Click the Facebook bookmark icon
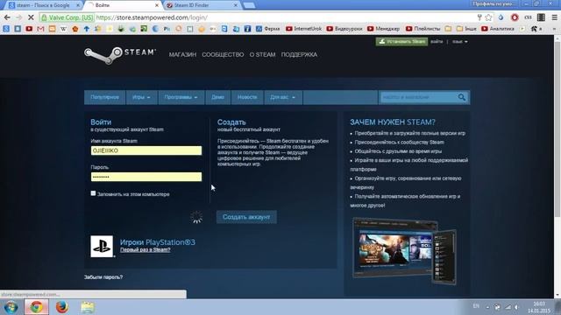The image size is (561, 315). tap(247, 29)
